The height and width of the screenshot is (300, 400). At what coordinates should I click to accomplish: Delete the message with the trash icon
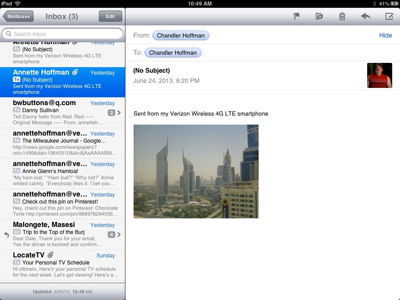(342, 16)
